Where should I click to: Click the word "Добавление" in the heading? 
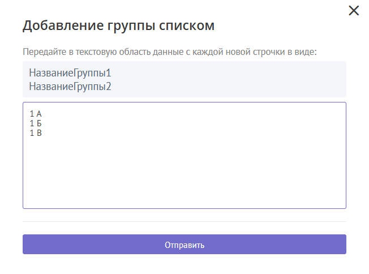click(x=62, y=25)
